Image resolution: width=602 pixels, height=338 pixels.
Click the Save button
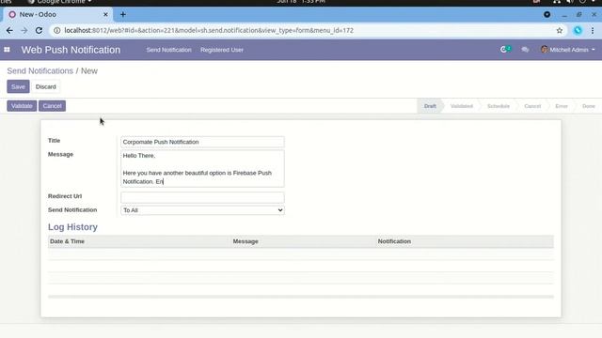18,86
